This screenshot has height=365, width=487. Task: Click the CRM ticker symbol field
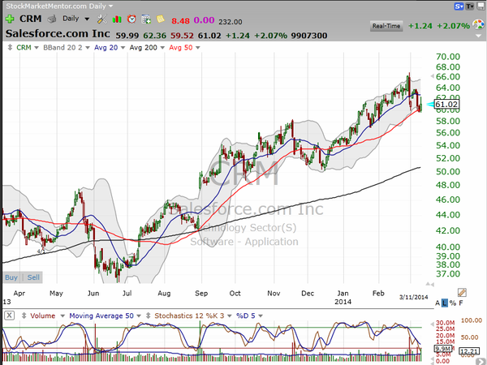point(31,19)
